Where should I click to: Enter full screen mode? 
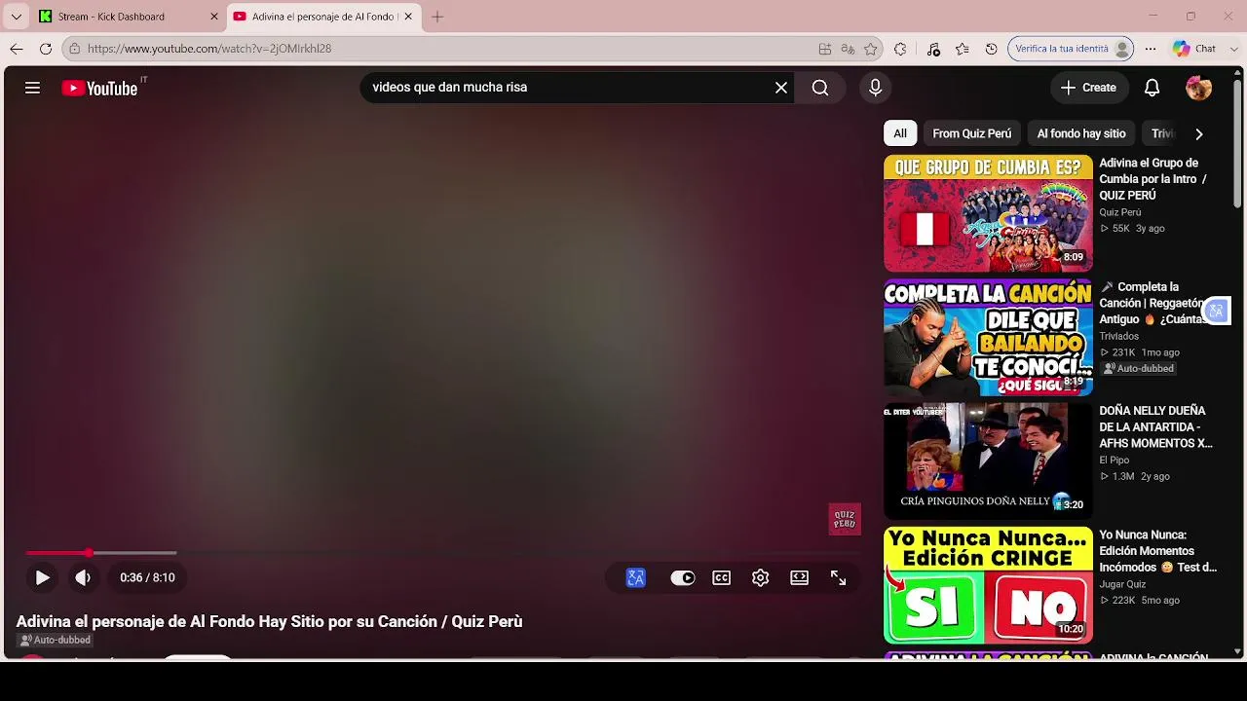point(838,577)
